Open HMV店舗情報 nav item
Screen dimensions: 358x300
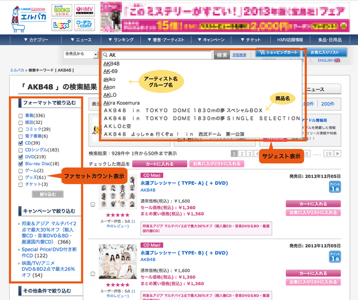[290, 40]
